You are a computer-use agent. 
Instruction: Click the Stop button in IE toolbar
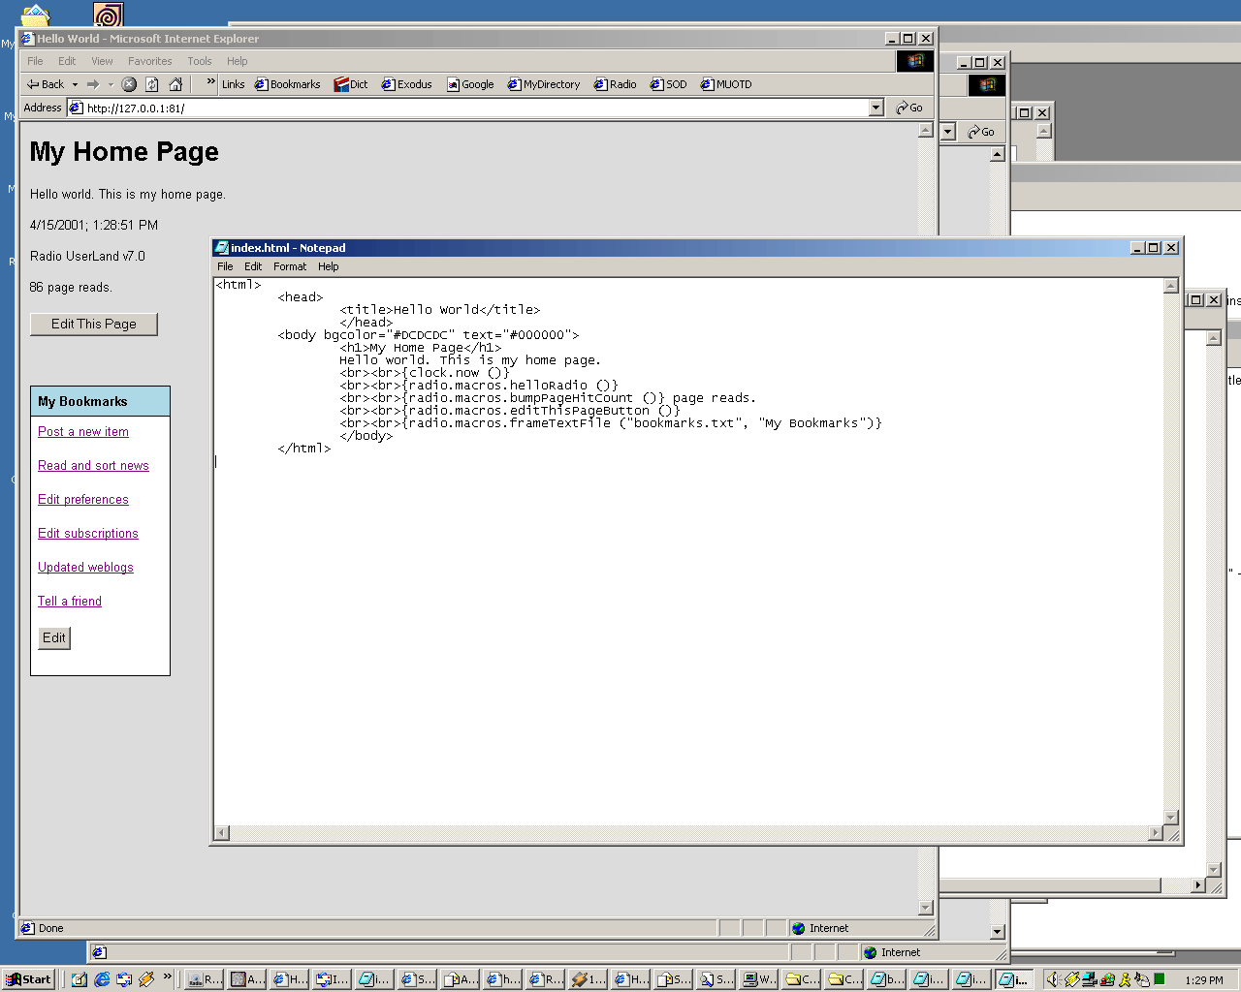coord(129,84)
